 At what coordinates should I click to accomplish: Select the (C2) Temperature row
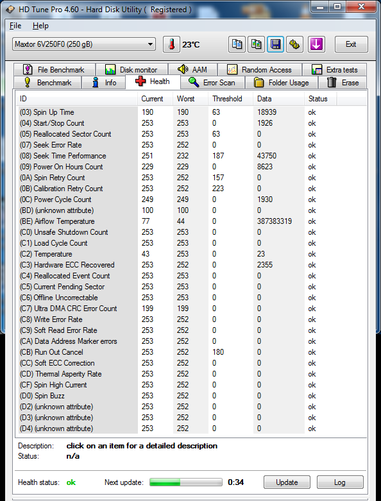(191, 253)
